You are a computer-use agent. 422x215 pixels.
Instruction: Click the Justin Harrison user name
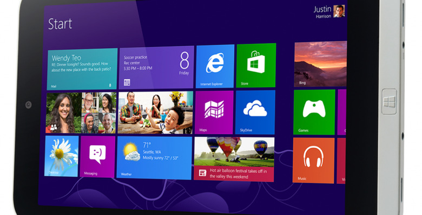322,12
